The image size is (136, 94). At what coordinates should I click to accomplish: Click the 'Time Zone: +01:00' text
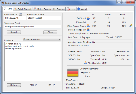click(x=74, y=84)
